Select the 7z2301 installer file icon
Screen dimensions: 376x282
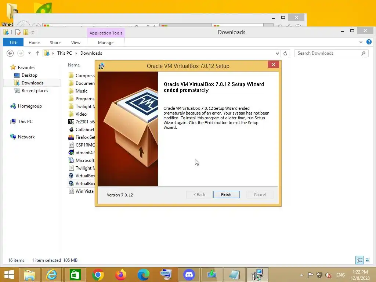(x=71, y=122)
